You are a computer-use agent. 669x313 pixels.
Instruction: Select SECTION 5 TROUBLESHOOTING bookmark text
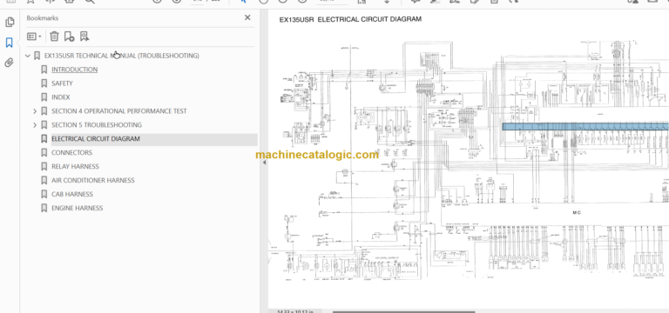[x=97, y=125]
